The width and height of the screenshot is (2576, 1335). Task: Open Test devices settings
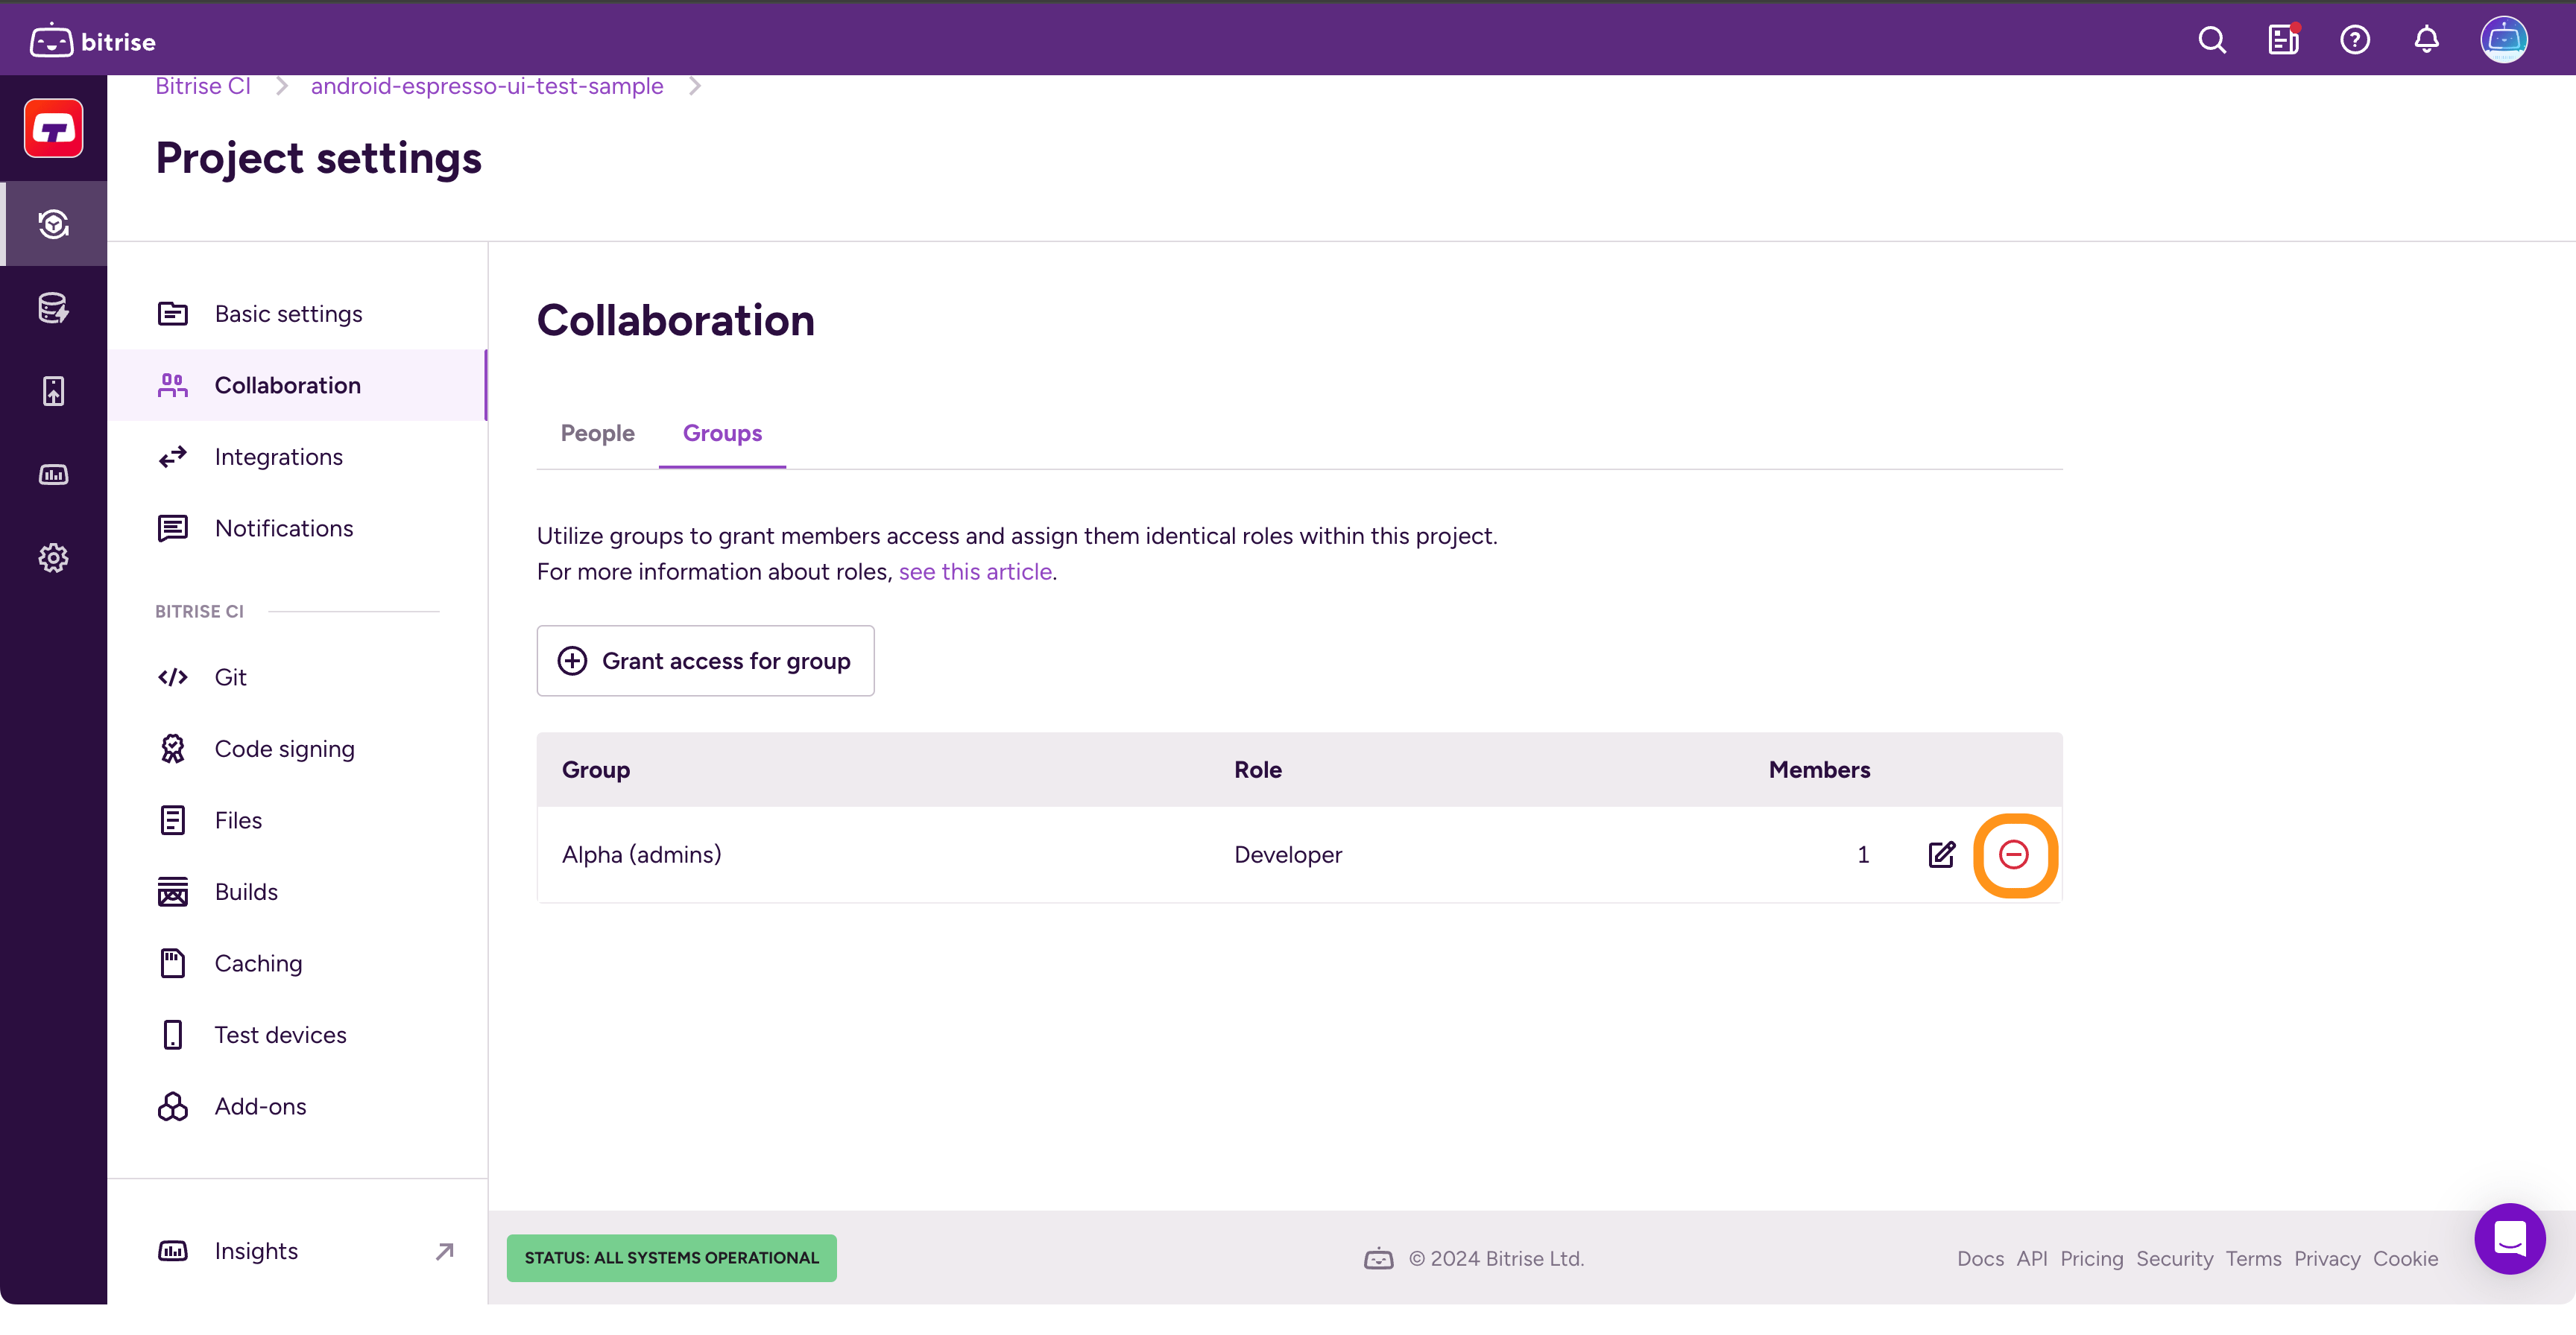[x=280, y=1036]
